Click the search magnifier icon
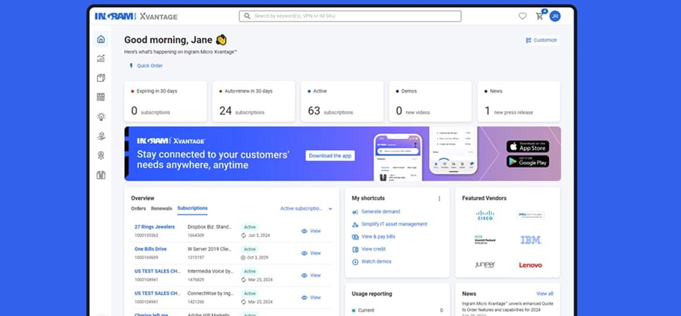The image size is (681, 316). 247,16
